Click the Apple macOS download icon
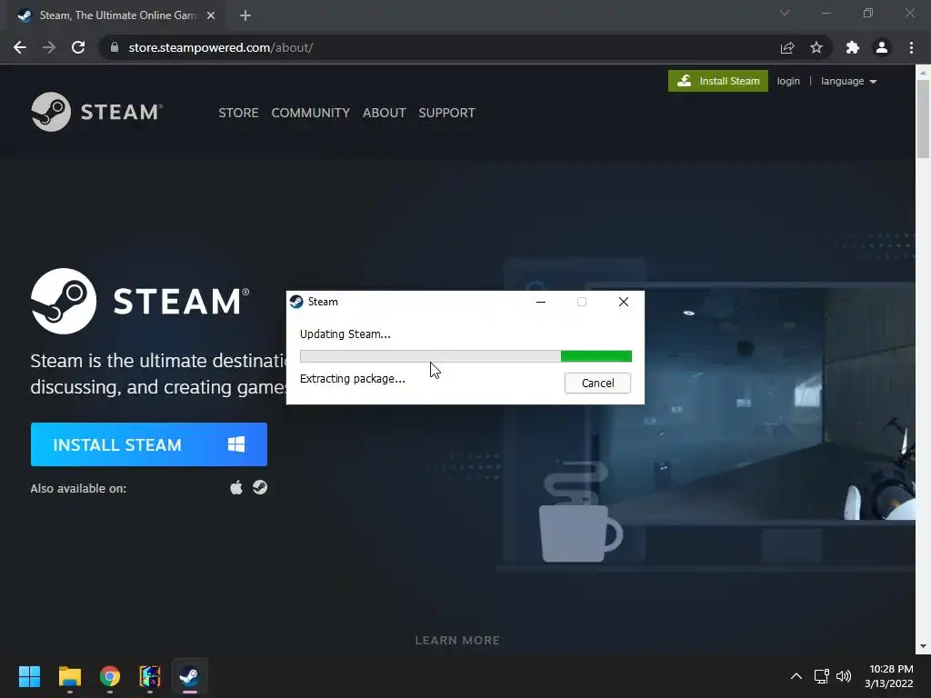The width and height of the screenshot is (931, 698). (x=236, y=488)
